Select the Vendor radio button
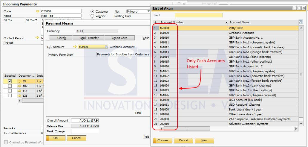308x147 pixels. (x=92, y=16)
